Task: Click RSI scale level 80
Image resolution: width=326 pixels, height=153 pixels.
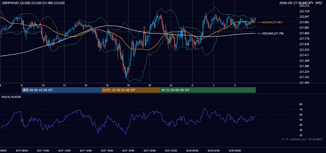Action: (x=301, y=104)
